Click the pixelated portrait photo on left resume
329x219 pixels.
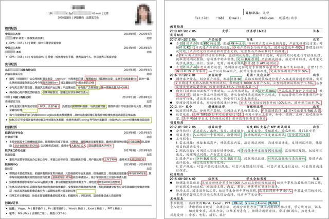[145, 14]
